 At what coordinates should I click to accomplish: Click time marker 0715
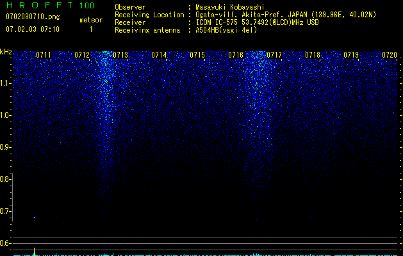pyautogui.click(x=197, y=55)
